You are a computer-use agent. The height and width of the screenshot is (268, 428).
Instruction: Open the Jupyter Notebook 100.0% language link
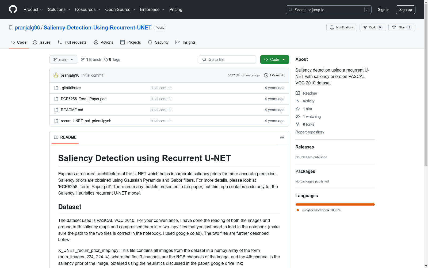click(x=319, y=210)
